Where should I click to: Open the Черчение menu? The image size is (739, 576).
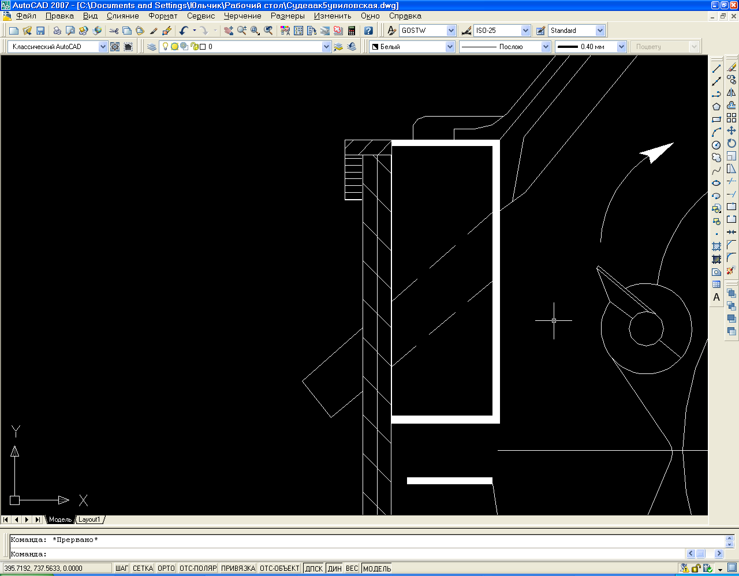pos(242,16)
